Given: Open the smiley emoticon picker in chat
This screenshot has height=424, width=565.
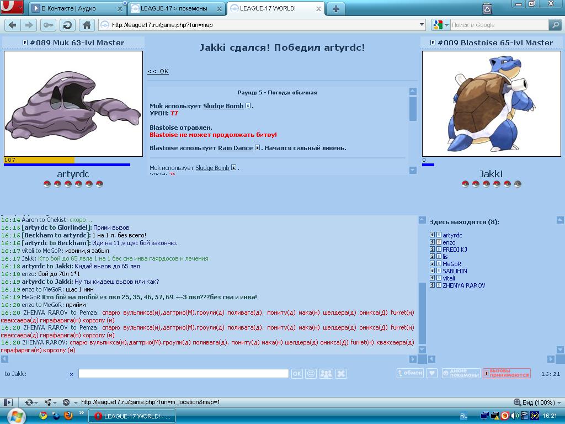Looking at the screenshot, I should [x=311, y=374].
